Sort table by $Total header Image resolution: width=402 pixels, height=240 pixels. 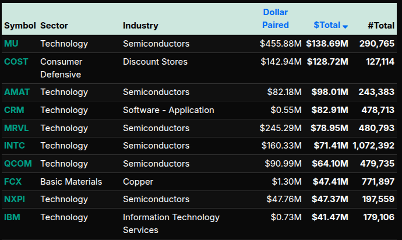[x=327, y=25]
